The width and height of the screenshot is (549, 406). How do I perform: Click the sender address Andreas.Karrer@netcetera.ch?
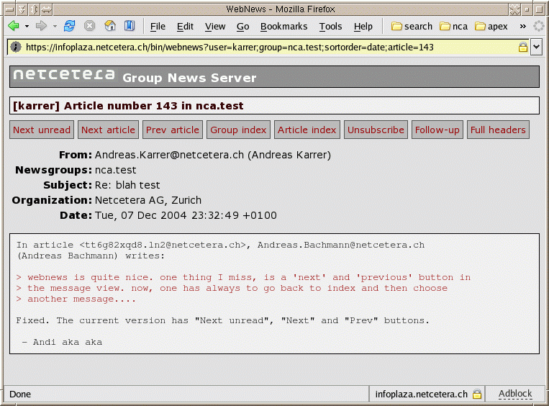click(x=169, y=155)
